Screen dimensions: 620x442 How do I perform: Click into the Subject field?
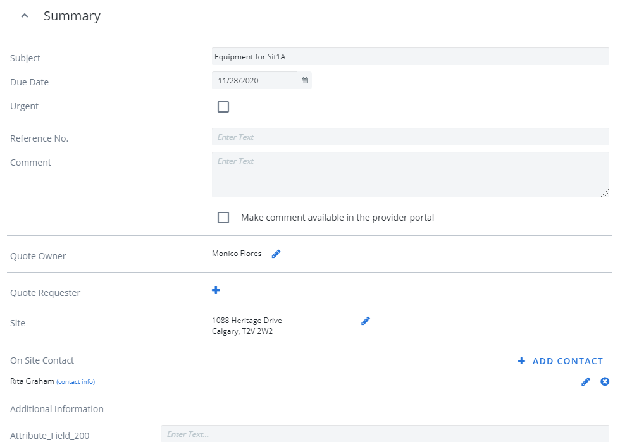pyautogui.click(x=411, y=56)
